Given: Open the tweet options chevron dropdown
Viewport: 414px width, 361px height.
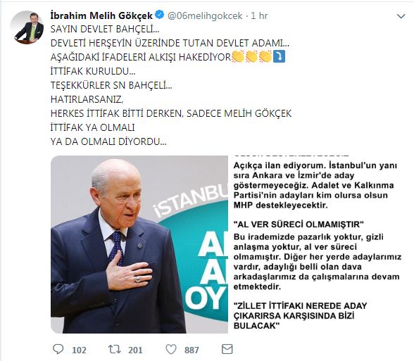Looking at the screenshot, I should coord(401,16).
